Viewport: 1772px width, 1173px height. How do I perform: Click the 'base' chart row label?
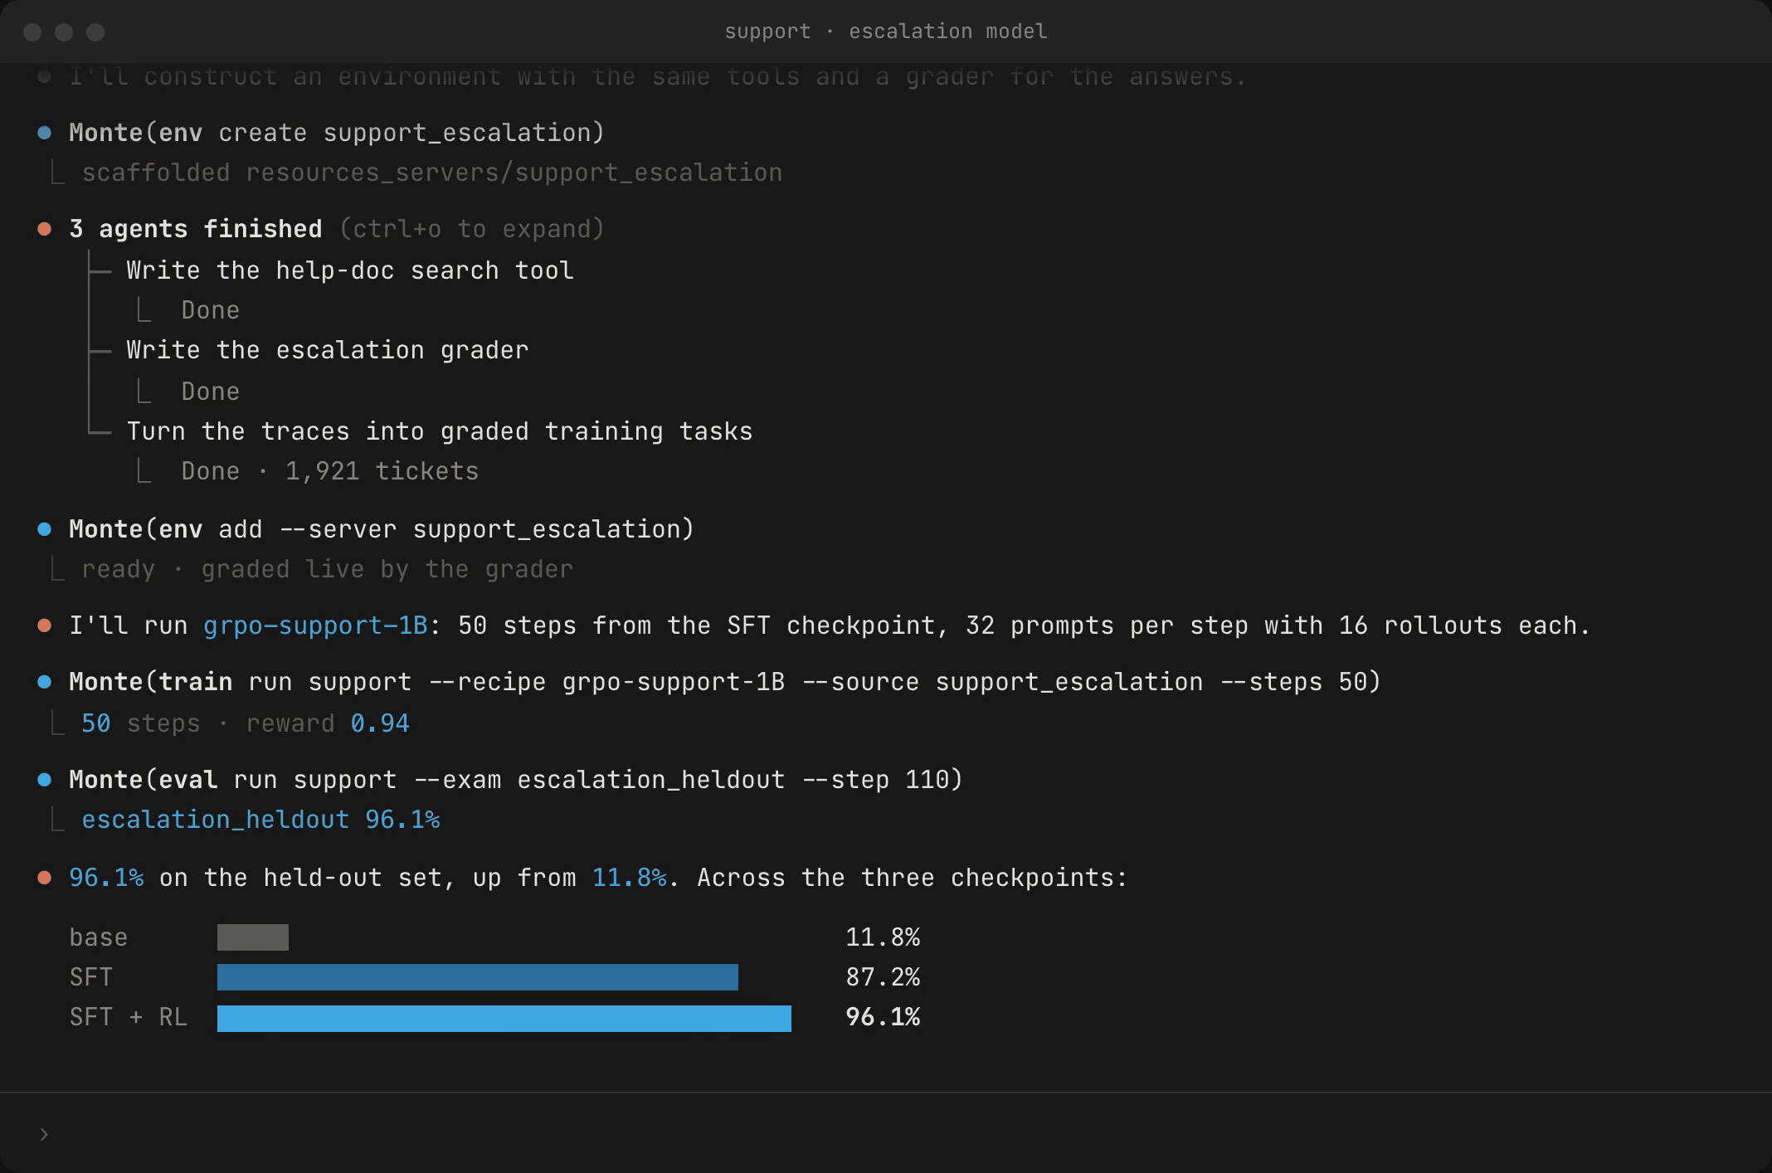tap(99, 937)
